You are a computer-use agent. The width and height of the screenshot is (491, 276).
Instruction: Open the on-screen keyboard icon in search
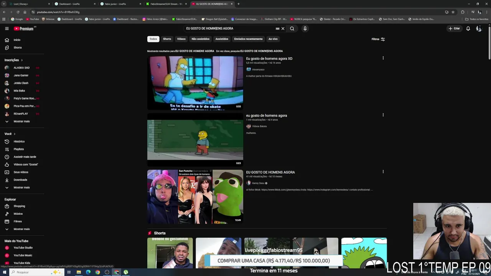click(x=277, y=28)
